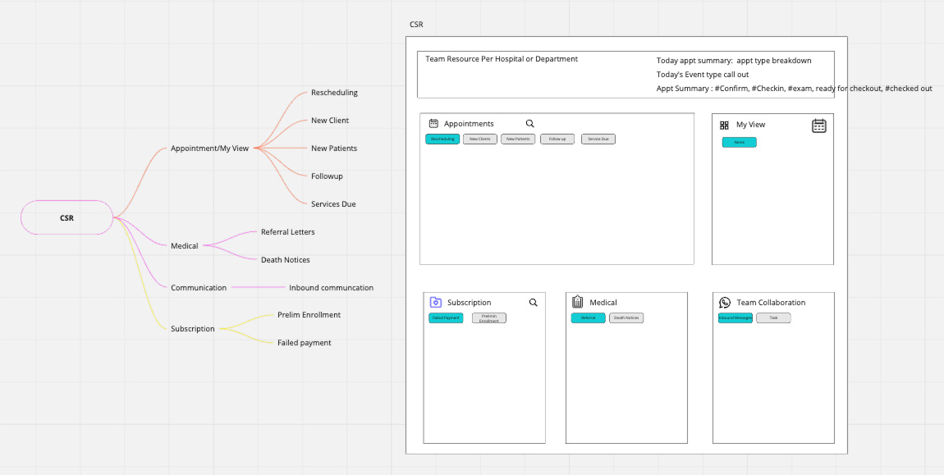Click the My View grid icon
944x475 pixels.
point(724,125)
